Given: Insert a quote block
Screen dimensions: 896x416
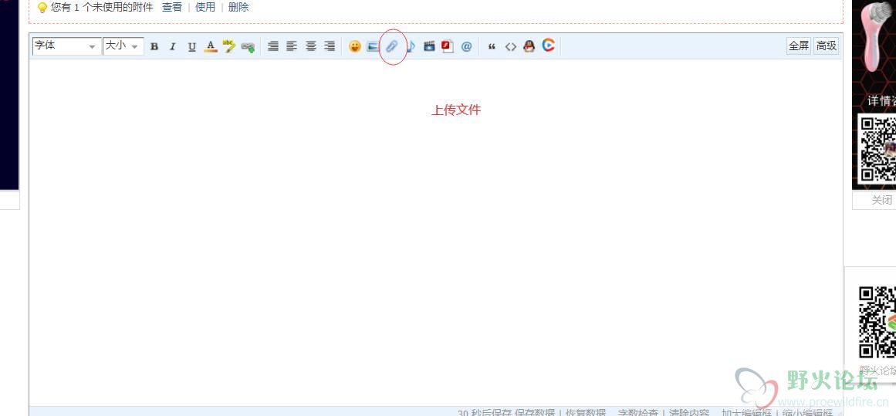Looking at the screenshot, I should click(x=492, y=47).
